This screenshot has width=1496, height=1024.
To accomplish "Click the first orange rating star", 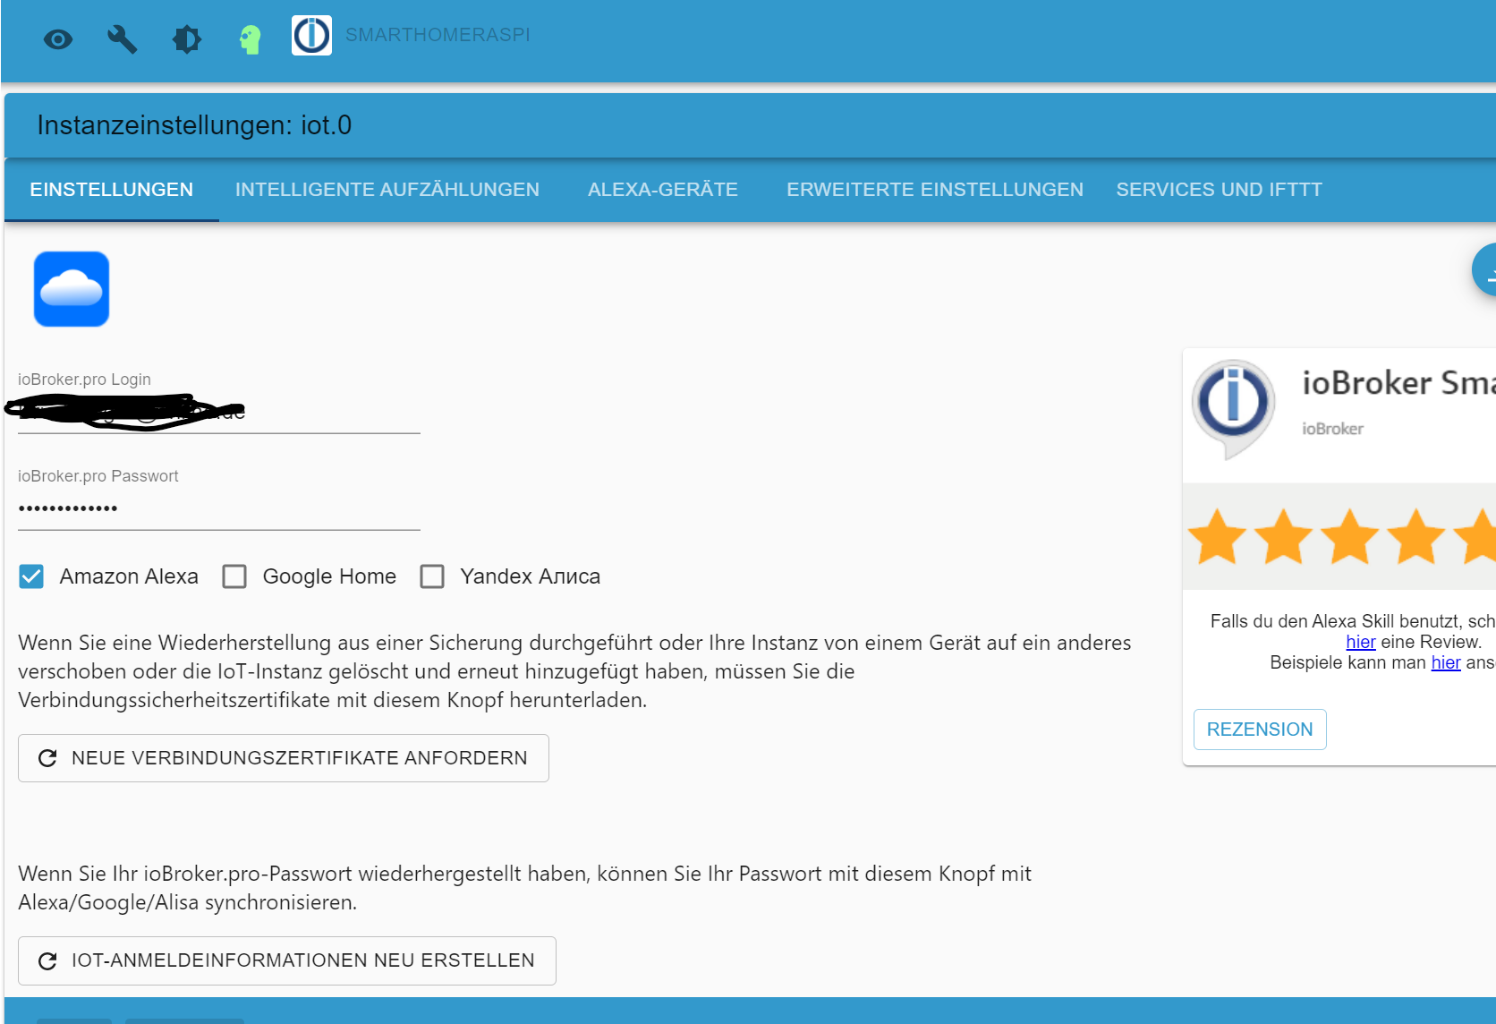I will coord(1217,537).
